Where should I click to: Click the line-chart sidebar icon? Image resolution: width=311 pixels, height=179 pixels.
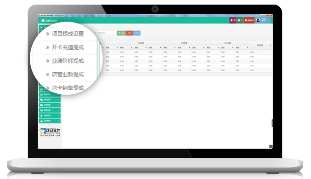(x=41, y=94)
